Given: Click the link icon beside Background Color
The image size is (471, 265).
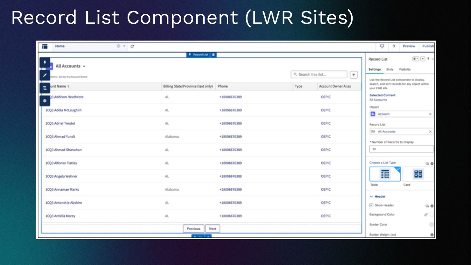Looking at the screenshot, I should coord(426,215).
